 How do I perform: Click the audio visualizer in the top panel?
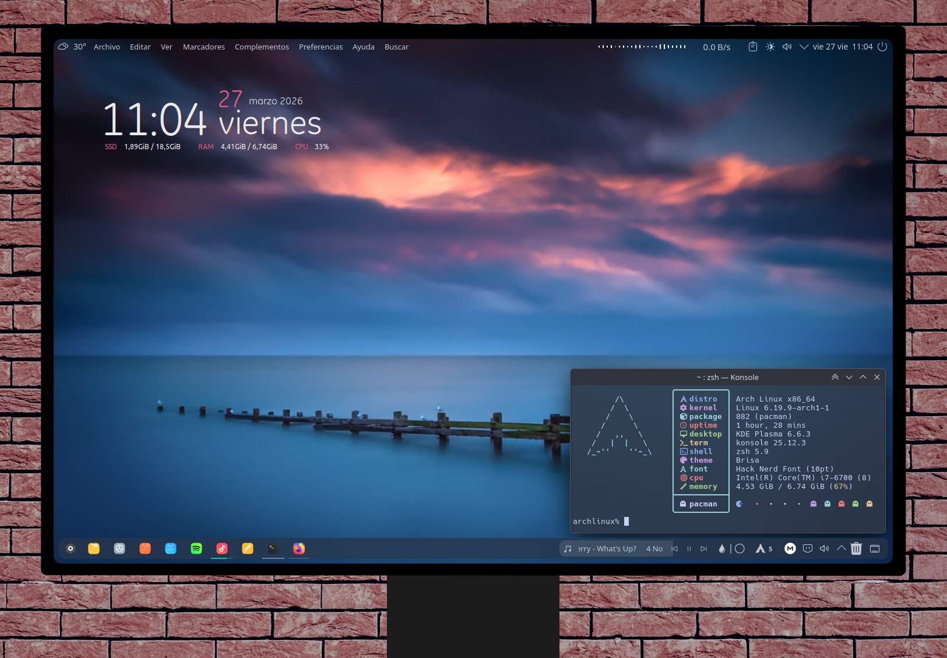[x=642, y=47]
